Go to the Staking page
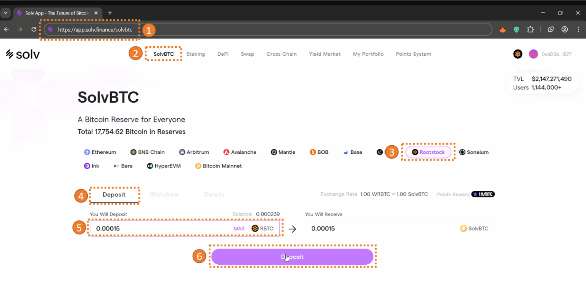Image resolution: width=586 pixels, height=283 pixels. tap(196, 54)
